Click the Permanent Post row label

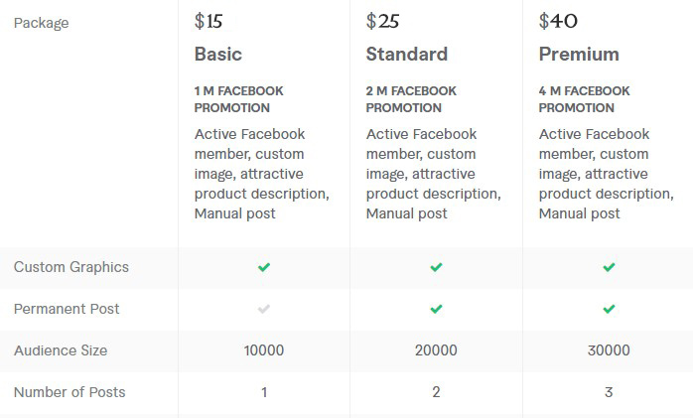67,309
